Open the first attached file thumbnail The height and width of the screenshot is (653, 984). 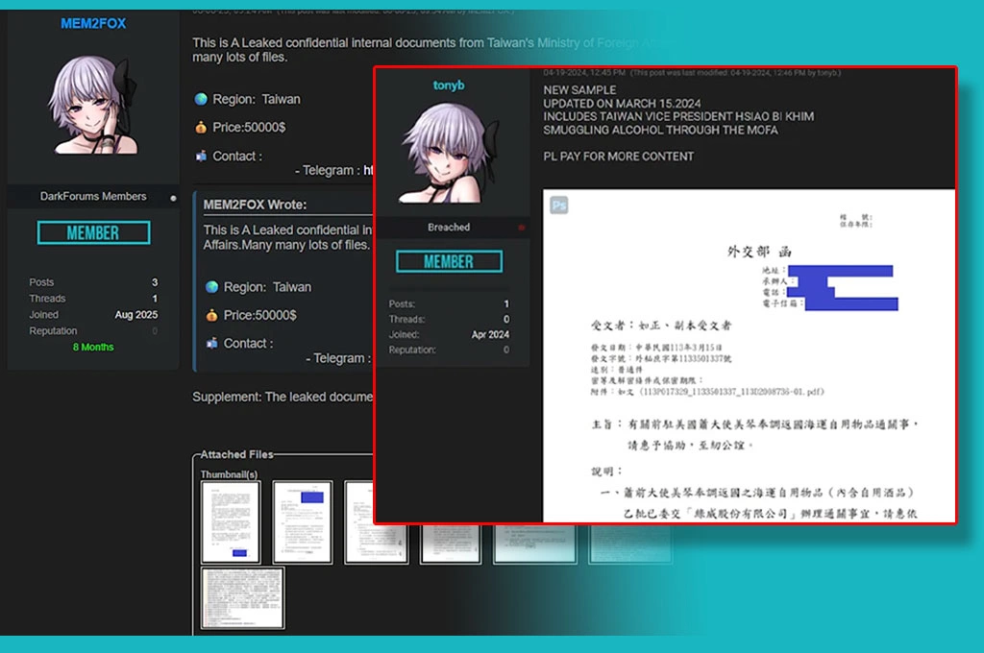(231, 521)
